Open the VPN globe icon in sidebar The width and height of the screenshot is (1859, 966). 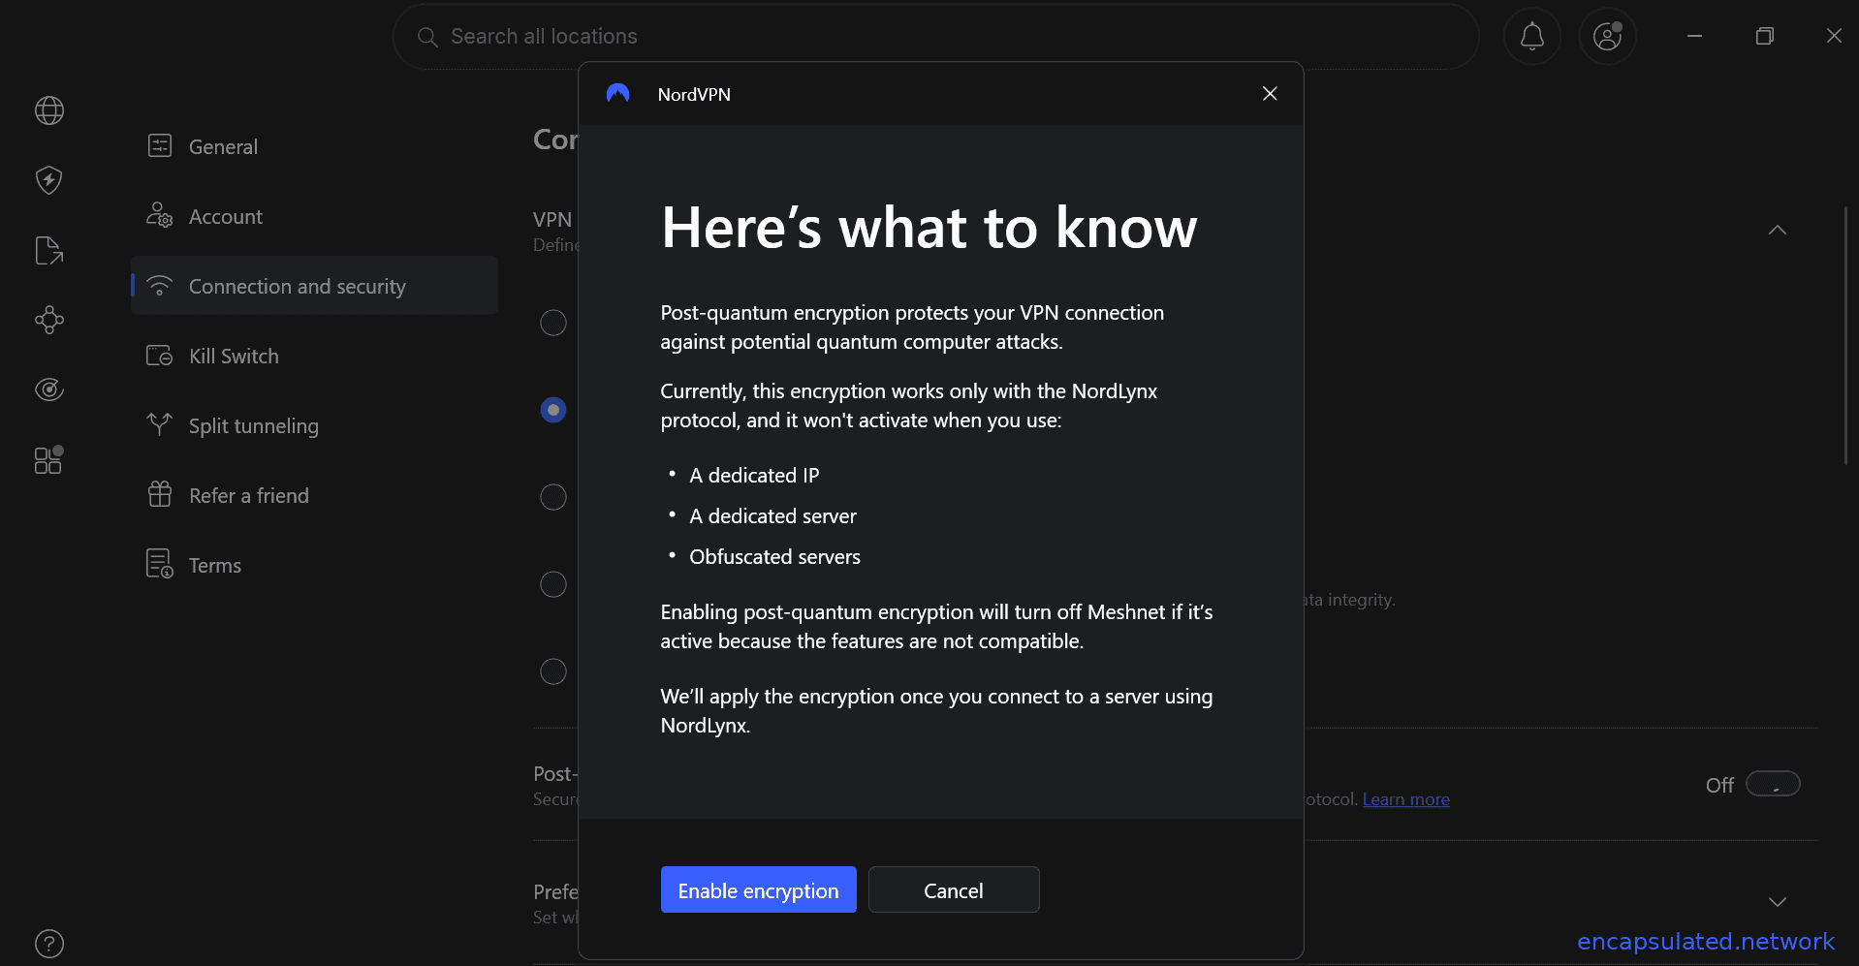click(x=49, y=110)
